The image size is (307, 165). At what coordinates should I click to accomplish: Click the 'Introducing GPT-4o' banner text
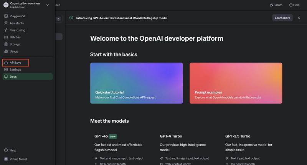pyautogui.click(x=122, y=18)
